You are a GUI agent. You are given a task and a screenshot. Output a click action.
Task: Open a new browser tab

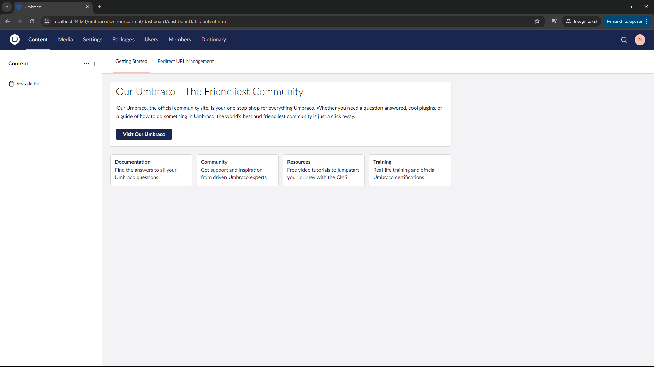pyautogui.click(x=99, y=7)
